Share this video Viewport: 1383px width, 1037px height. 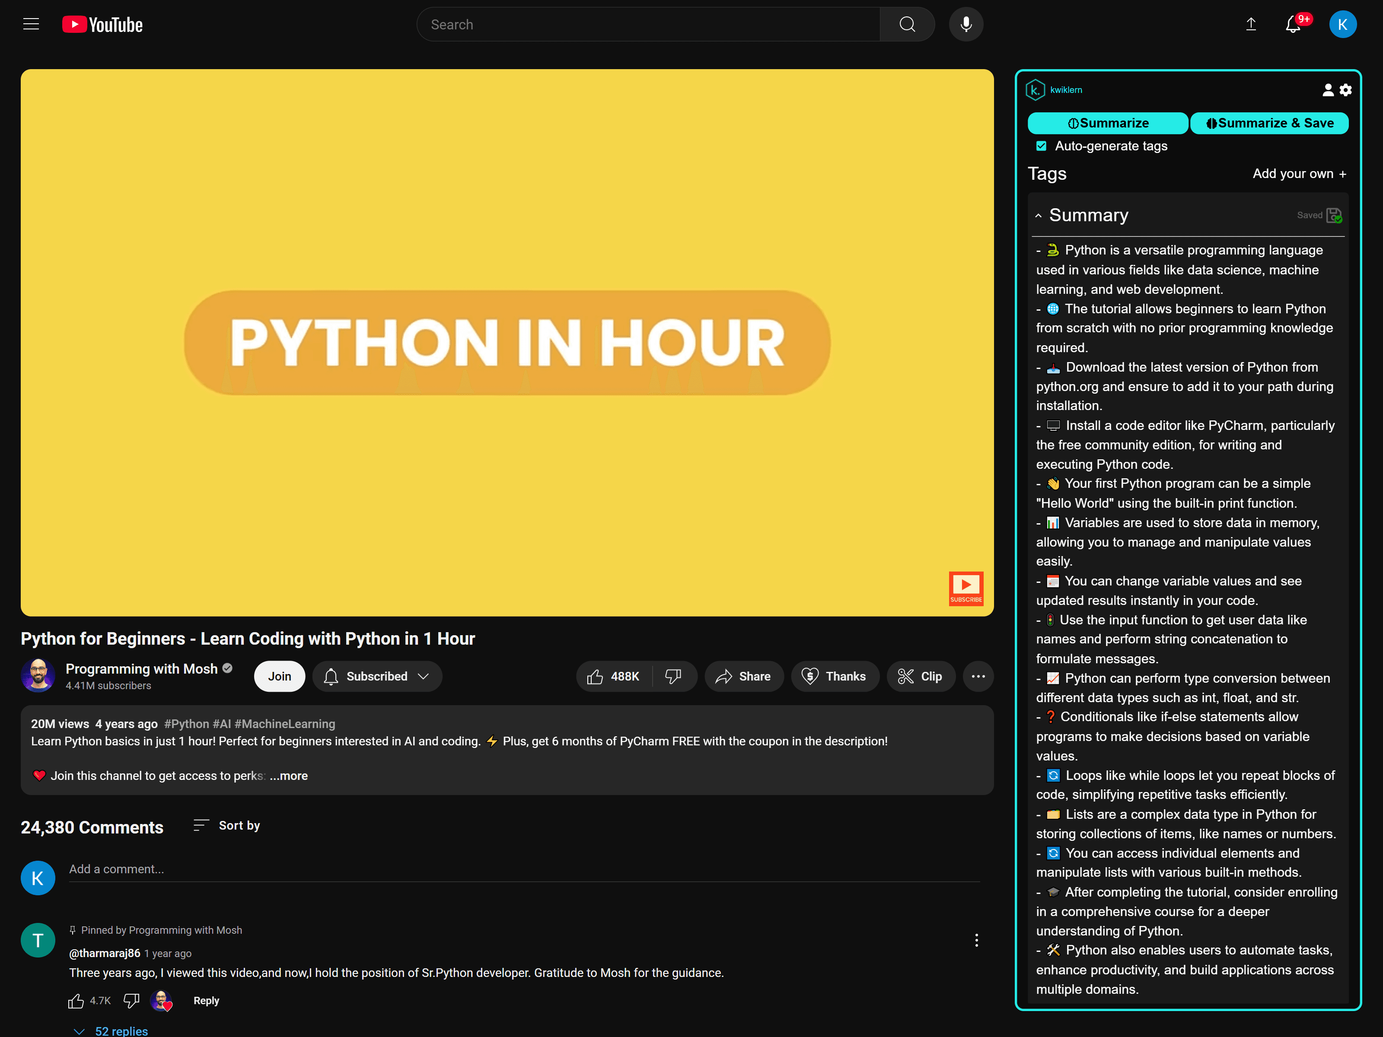pyautogui.click(x=743, y=676)
